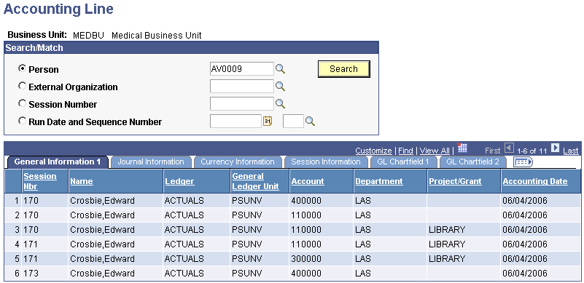584x283 pixels.
Task: Sort by General Ledger Unit header
Action: pyautogui.click(x=255, y=181)
